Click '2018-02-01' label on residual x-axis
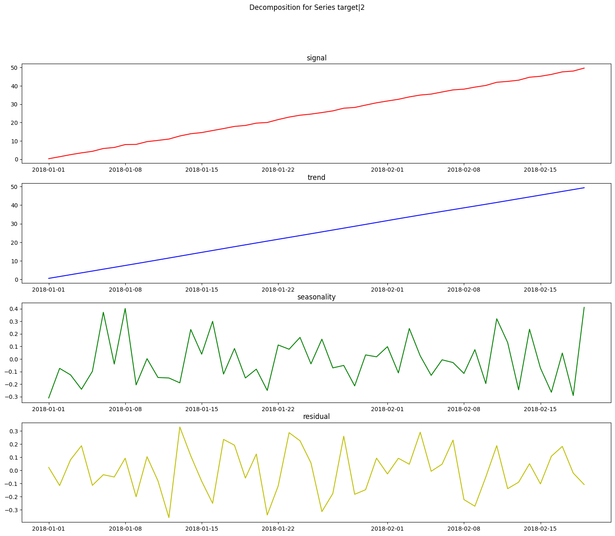This screenshot has width=615, height=536. click(x=387, y=528)
